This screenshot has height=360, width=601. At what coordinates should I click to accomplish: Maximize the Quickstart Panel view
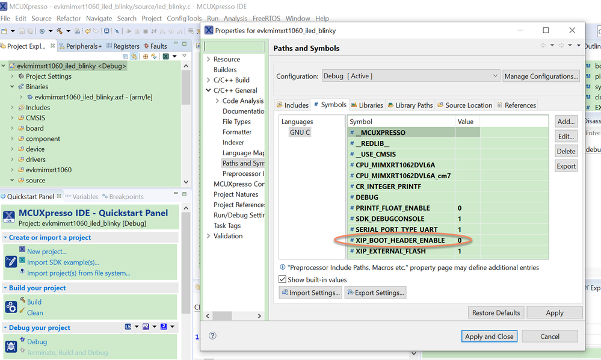184,194
